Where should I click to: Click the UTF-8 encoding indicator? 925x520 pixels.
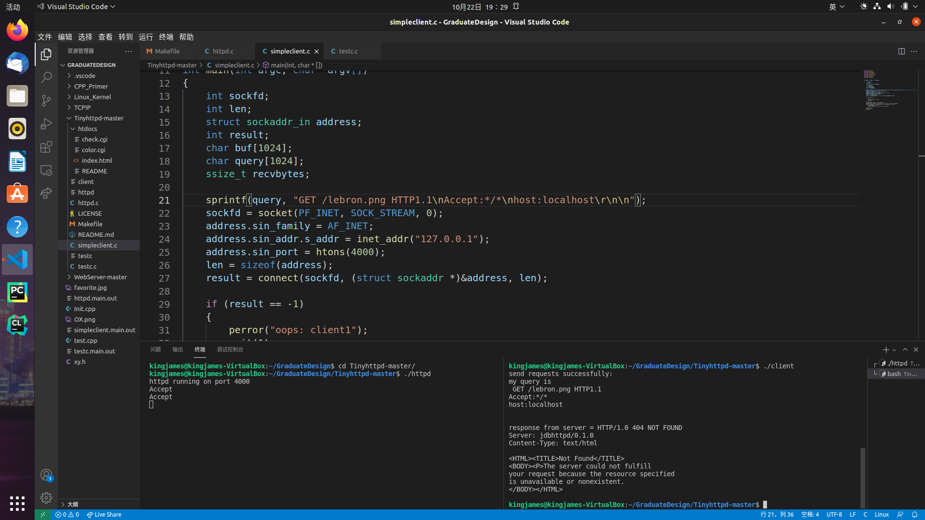click(x=835, y=514)
